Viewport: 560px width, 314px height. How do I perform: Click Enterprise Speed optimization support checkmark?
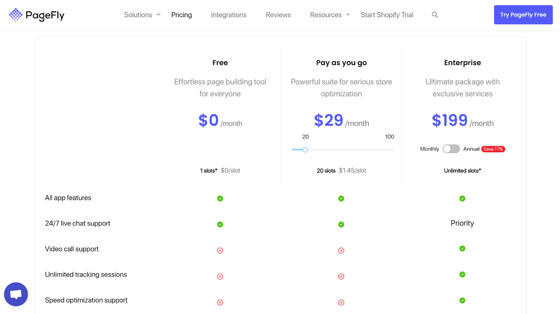pyautogui.click(x=462, y=300)
